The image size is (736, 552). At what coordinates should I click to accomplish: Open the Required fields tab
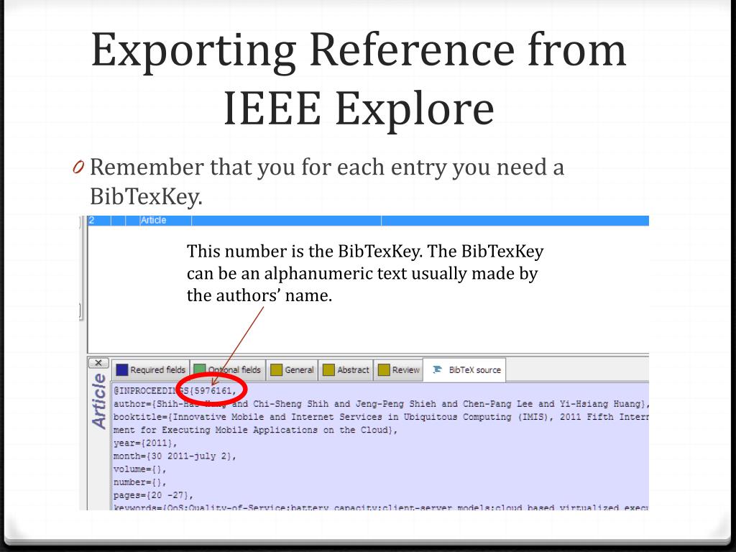click(x=151, y=370)
